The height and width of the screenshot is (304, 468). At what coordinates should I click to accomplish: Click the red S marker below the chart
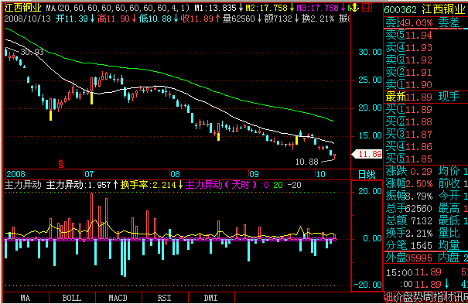click(61, 163)
